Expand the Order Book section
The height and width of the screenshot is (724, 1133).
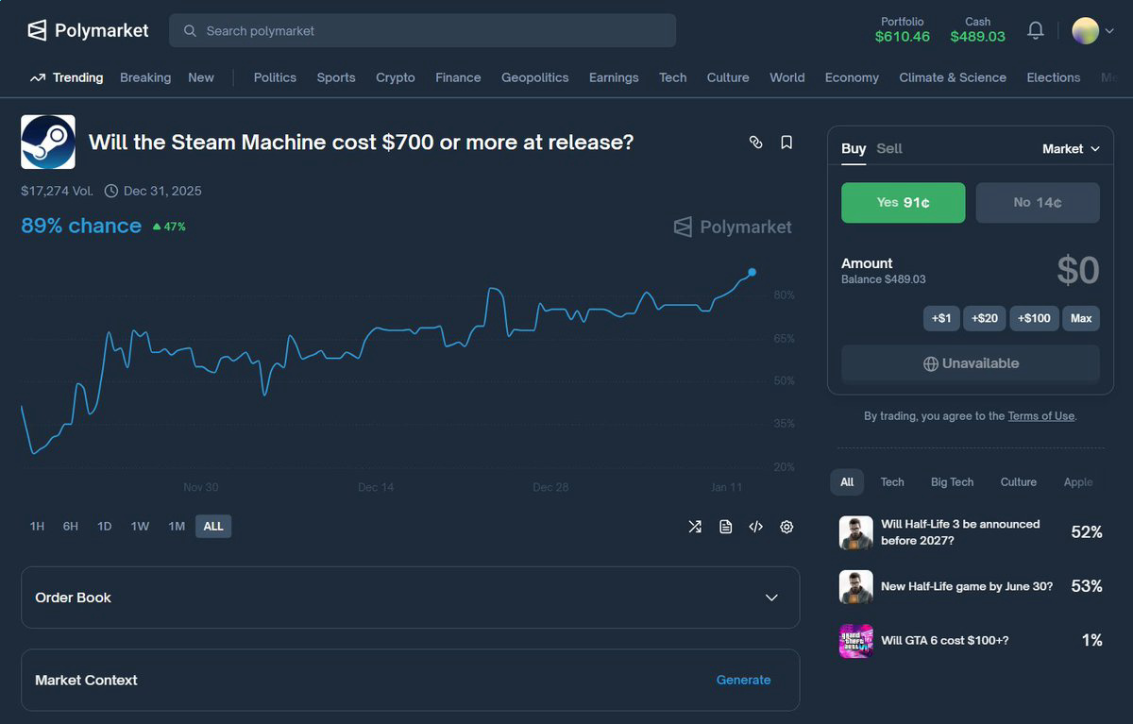(410, 598)
